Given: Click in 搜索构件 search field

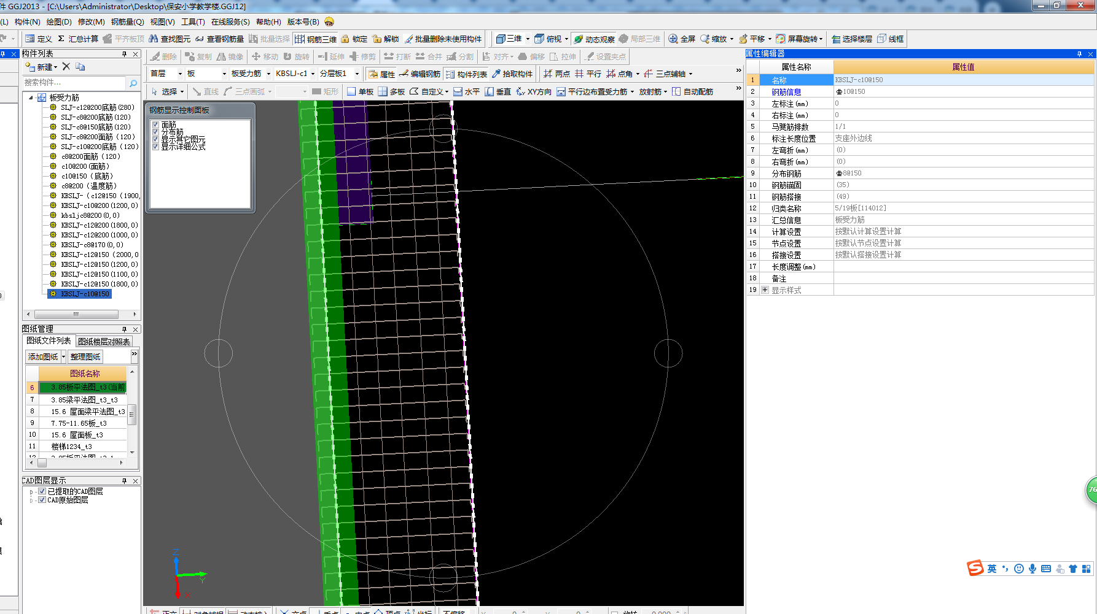Looking at the screenshot, I should [74, 83].
